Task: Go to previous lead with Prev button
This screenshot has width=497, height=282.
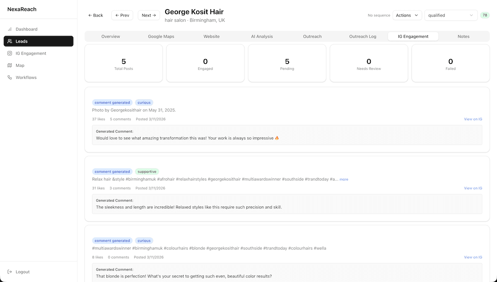Action: coord(122,15)
